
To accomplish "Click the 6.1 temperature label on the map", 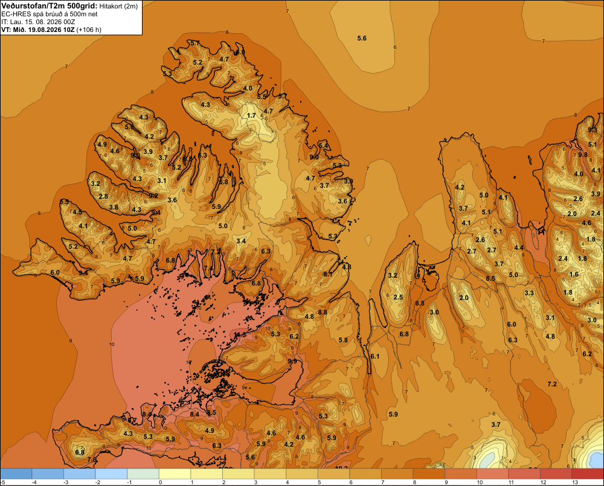I will [x=375, y=356].
